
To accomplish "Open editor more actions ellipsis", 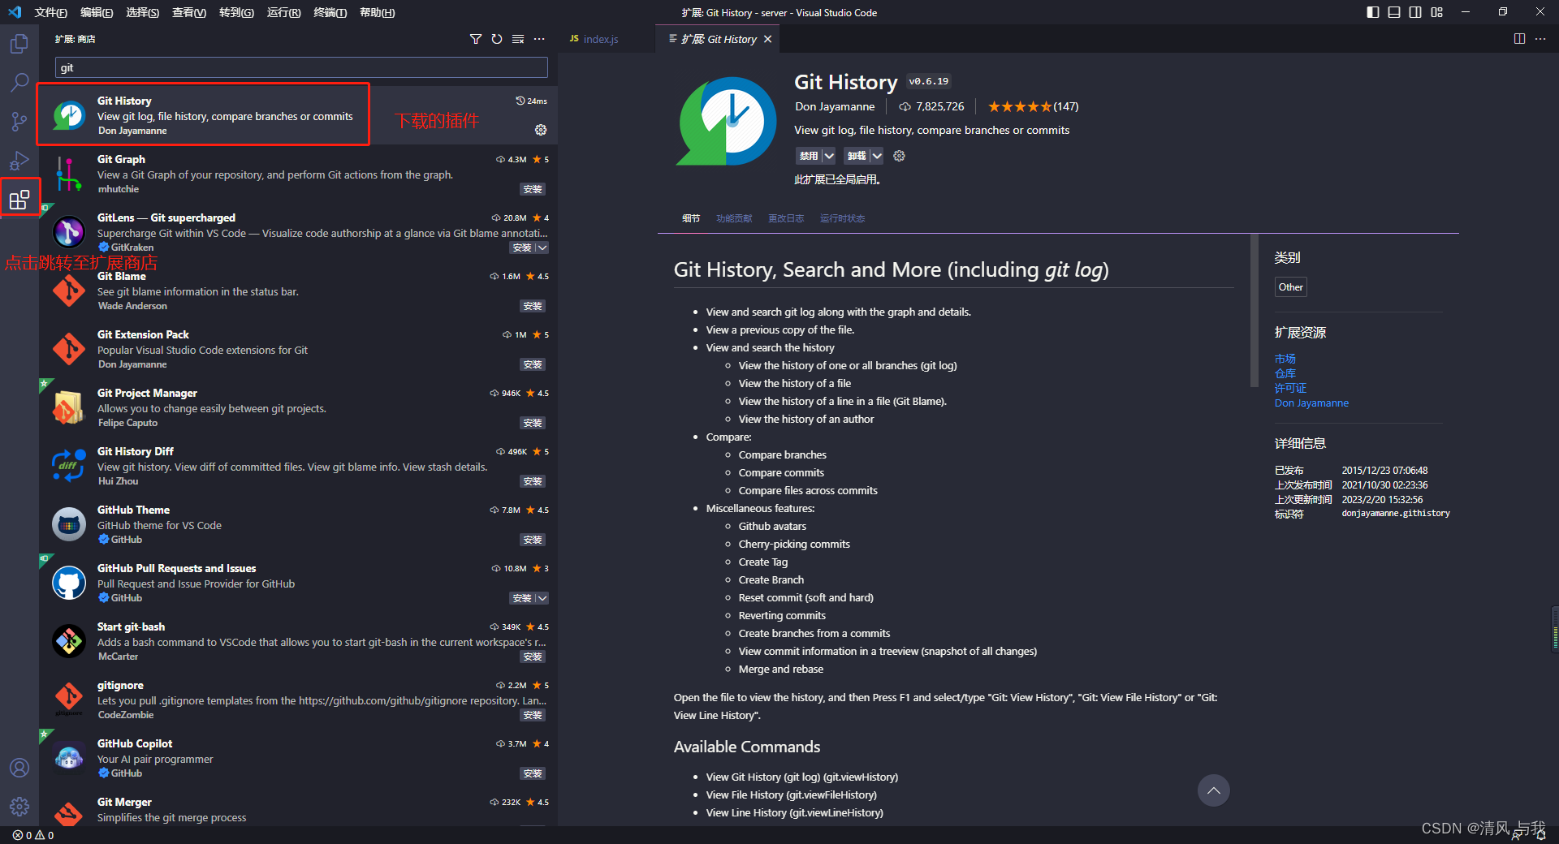I will [x=1540, y=39].
